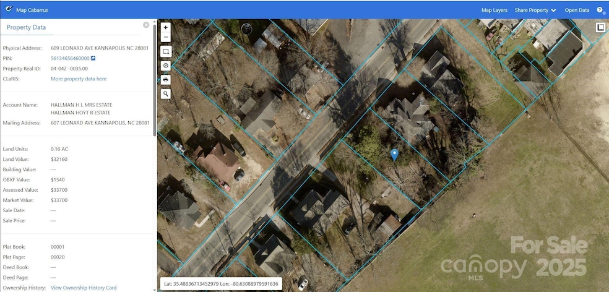Expand the Share Property dropdown
The width and height of the screenshot is (609, 292).
(x=535, y=10)
